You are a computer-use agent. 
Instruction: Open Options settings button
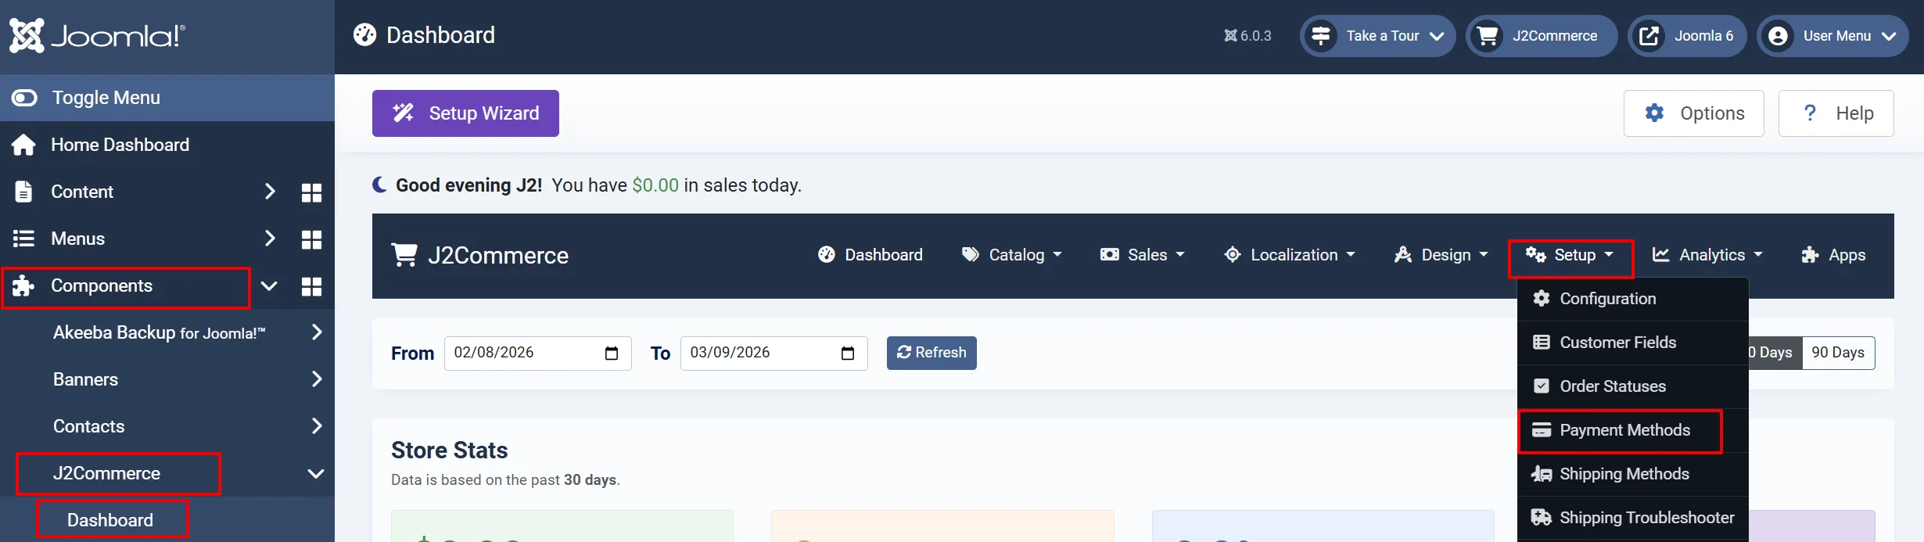[x=1694, y=113]
